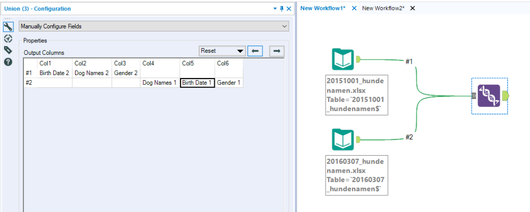The width and height of the screenshot is (530, 212).
Task: Open the Configuration wrench tab icon
Action: point(8,26)
